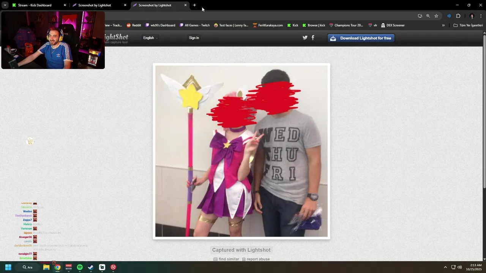This screenshot has height=273, width=486.
Task: Click Download Lightshot for free button
Action: click(361, 38)
